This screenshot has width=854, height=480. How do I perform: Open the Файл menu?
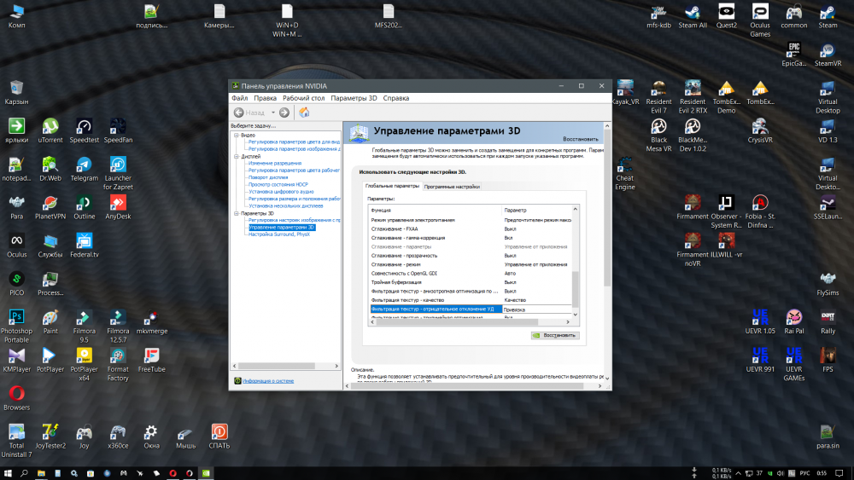[240, 98]
